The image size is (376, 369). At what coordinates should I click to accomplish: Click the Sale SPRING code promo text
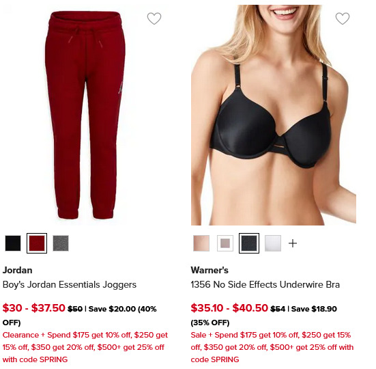(x=272, y=347)
